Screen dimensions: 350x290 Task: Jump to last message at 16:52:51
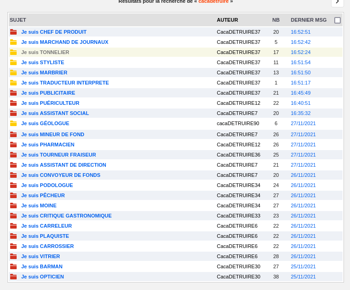coord(301,32)
